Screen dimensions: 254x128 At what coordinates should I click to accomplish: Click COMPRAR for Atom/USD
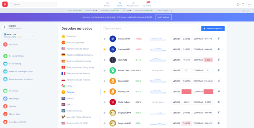[203, 60]
